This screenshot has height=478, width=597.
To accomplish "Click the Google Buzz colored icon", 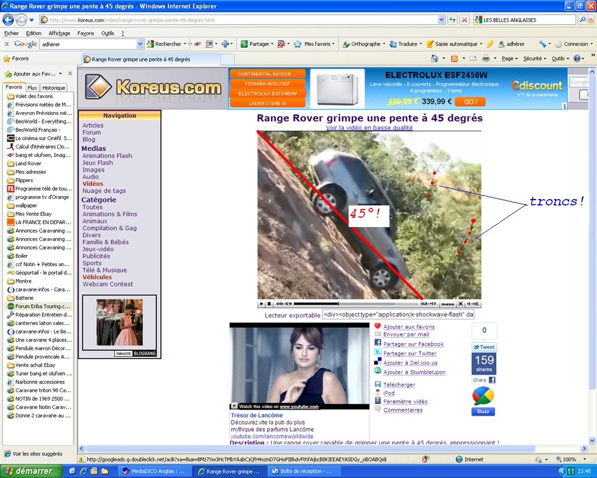I will [483, 397].
